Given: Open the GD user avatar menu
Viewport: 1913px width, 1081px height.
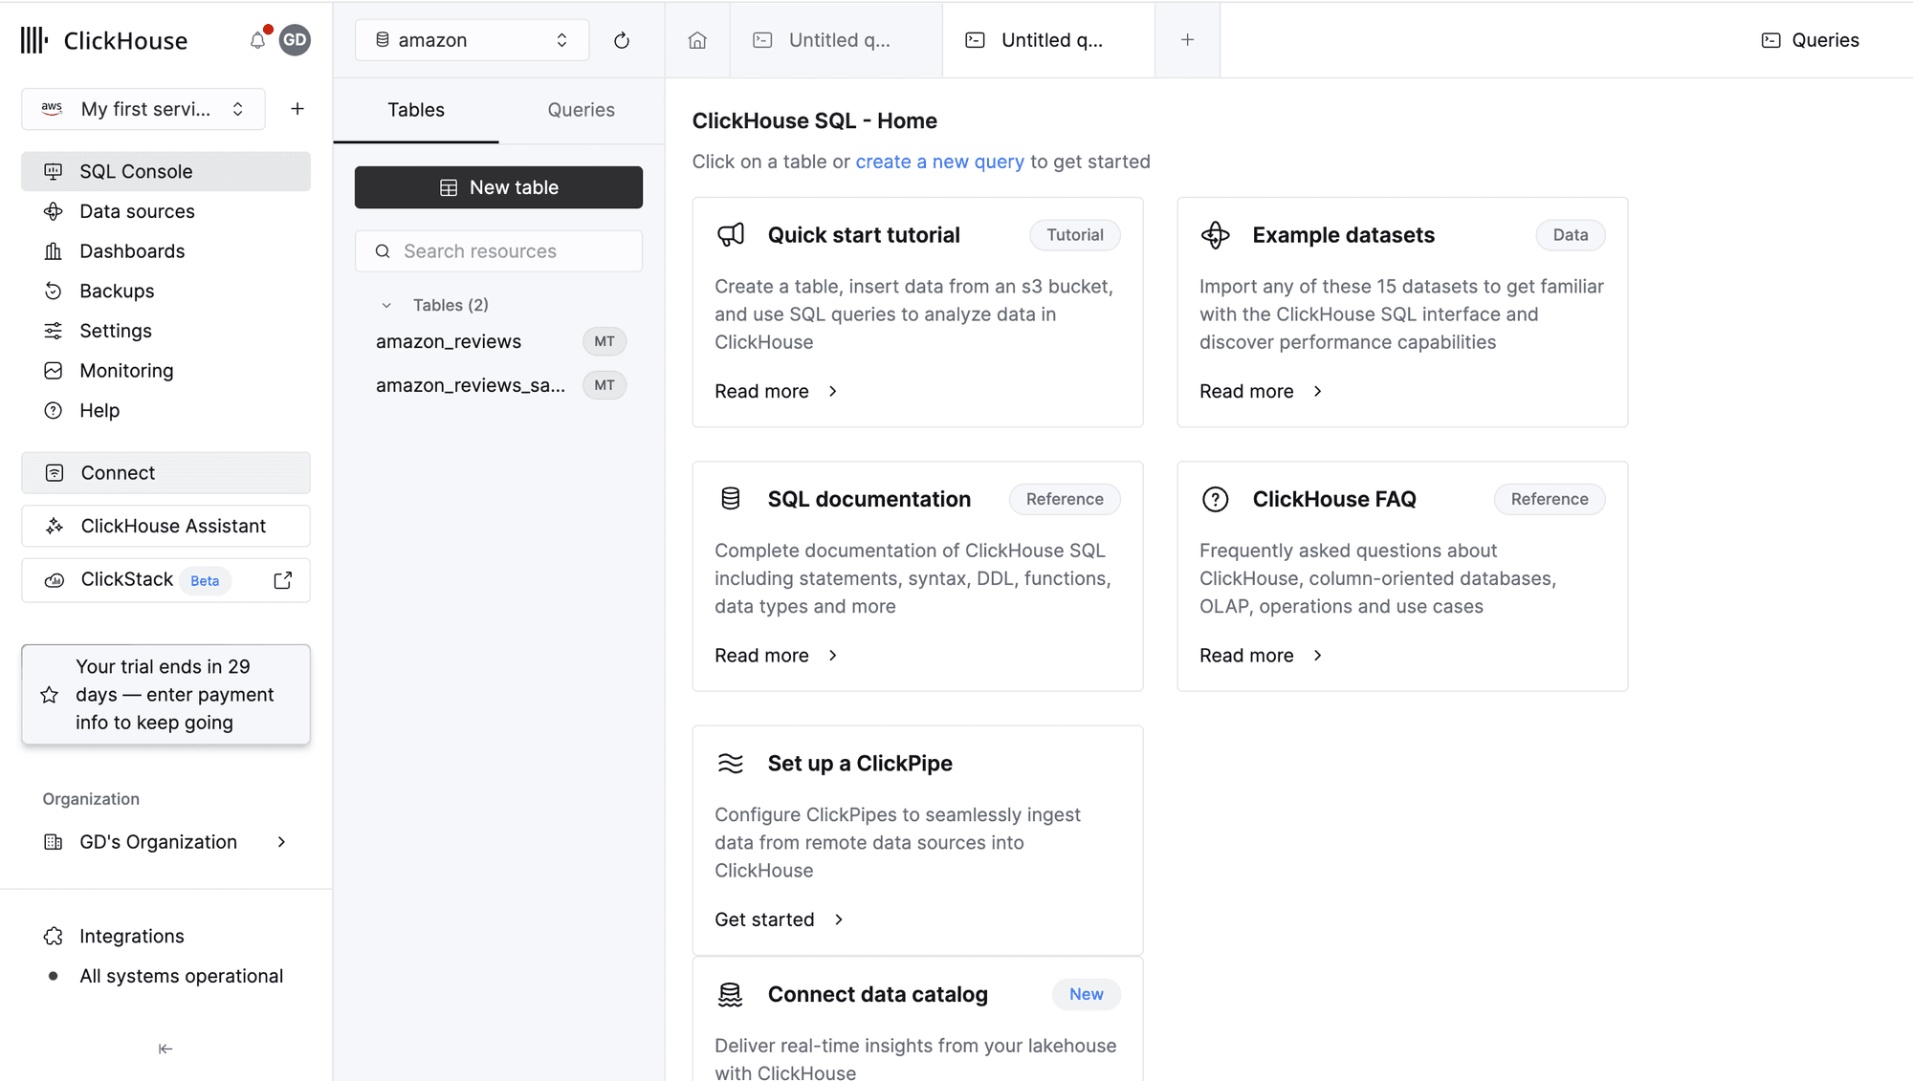Looking at the screenshot, I should (x=295, y=40).
